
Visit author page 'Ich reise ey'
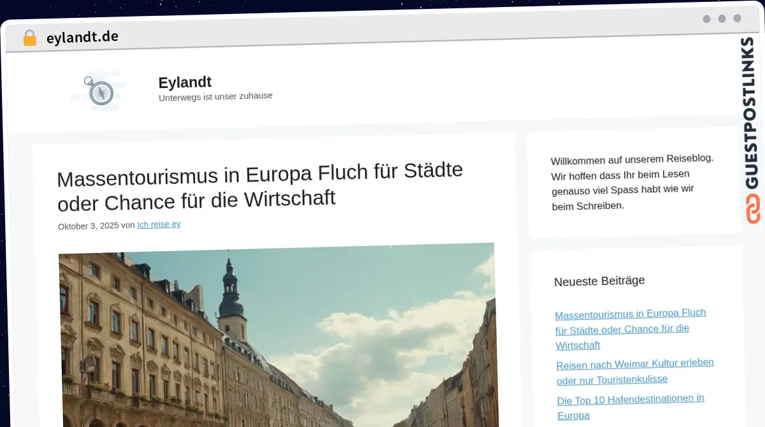tap(159, 224)
